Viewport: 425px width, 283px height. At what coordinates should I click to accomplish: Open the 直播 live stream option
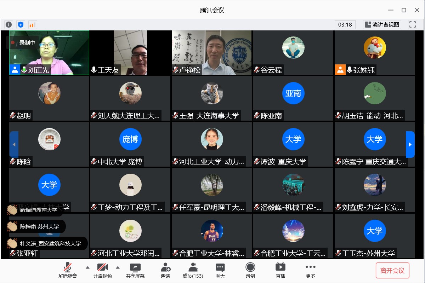pyautogui.click(x=280, y=271)
